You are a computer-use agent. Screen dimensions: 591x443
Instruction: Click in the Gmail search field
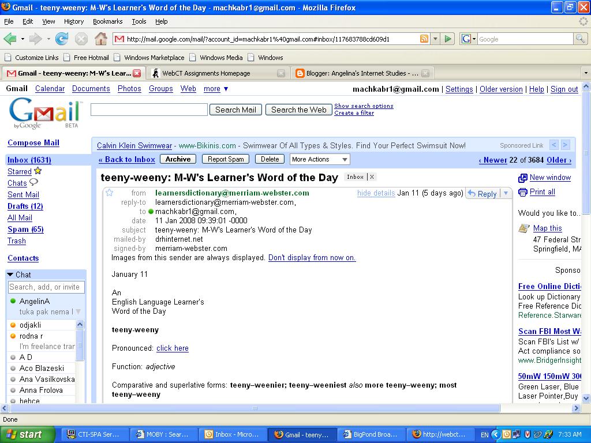149,110
